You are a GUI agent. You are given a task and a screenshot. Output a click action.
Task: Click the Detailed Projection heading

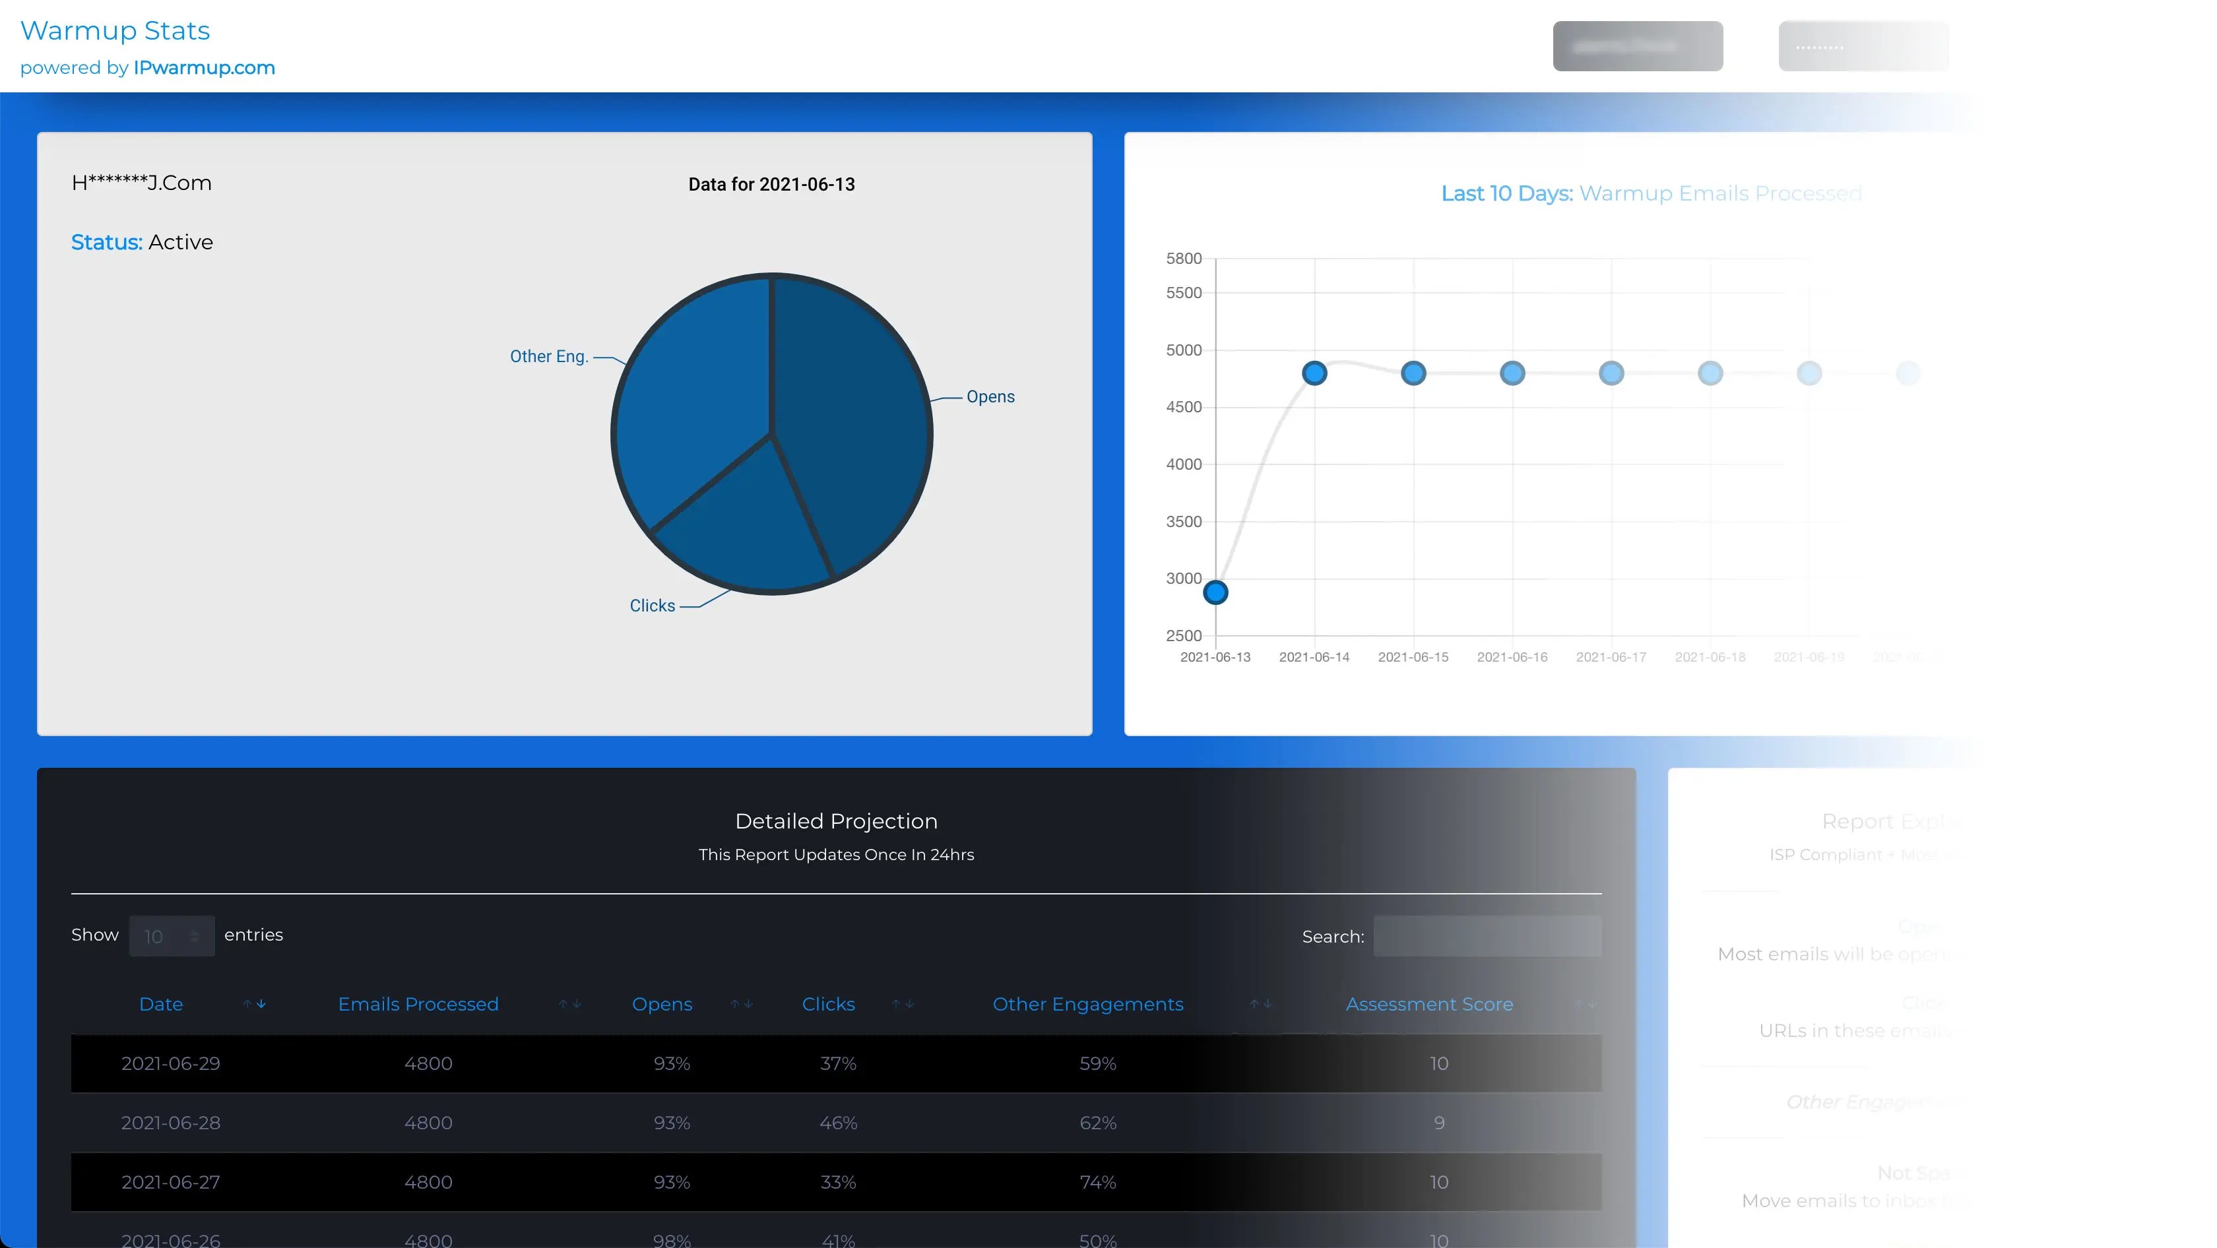click(837, 821)
